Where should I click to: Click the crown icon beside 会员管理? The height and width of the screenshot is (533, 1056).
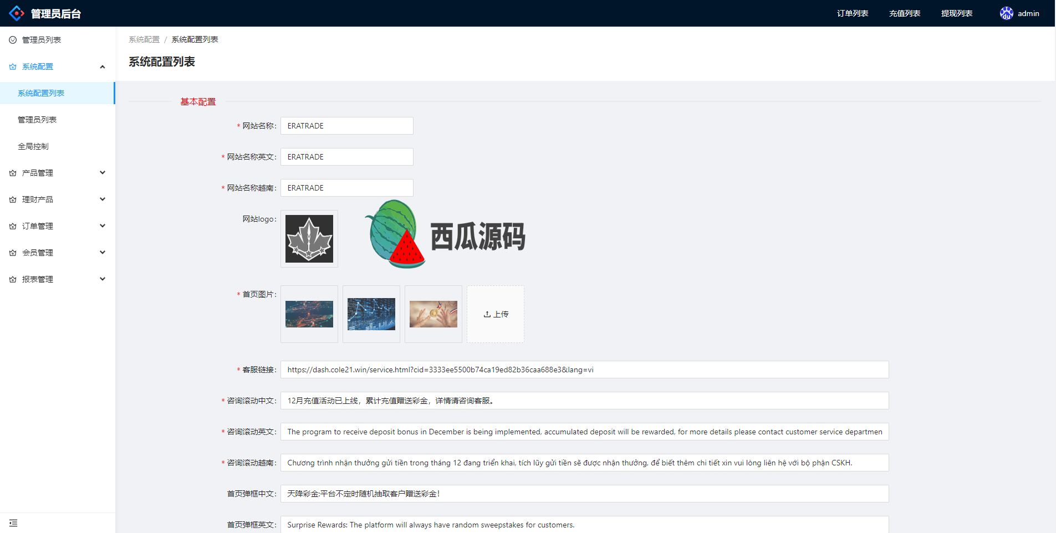click(13, 253)
